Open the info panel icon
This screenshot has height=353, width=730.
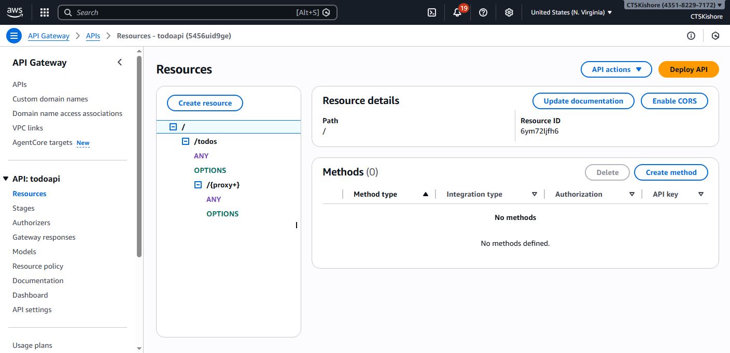point(691,36)
